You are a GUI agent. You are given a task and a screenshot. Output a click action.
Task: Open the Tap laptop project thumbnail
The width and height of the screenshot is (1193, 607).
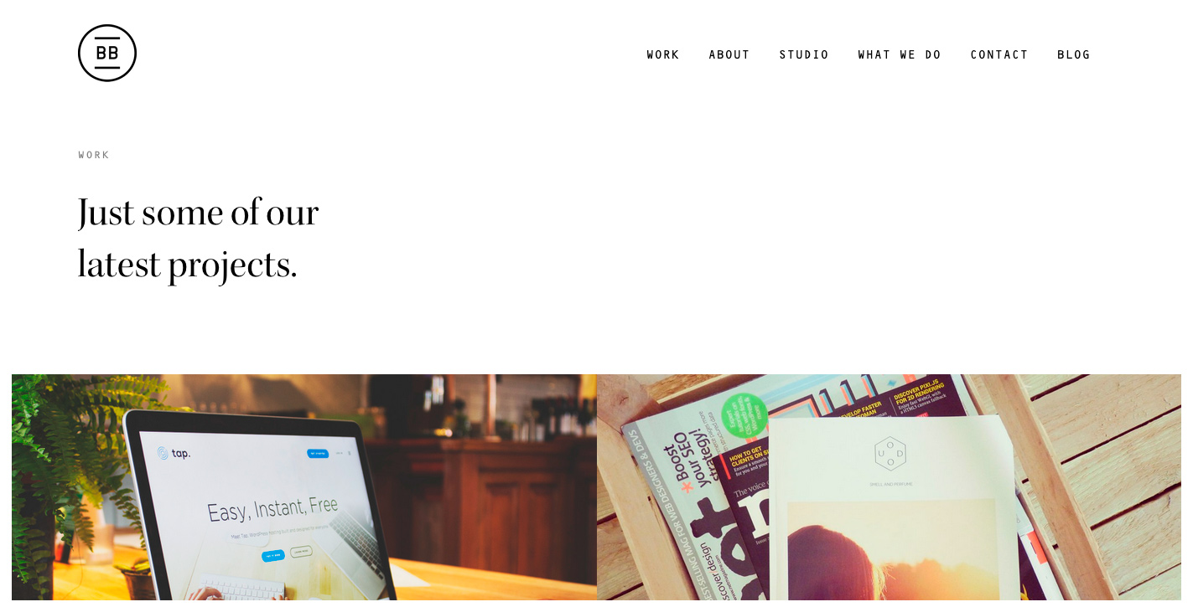click(304, 487)
